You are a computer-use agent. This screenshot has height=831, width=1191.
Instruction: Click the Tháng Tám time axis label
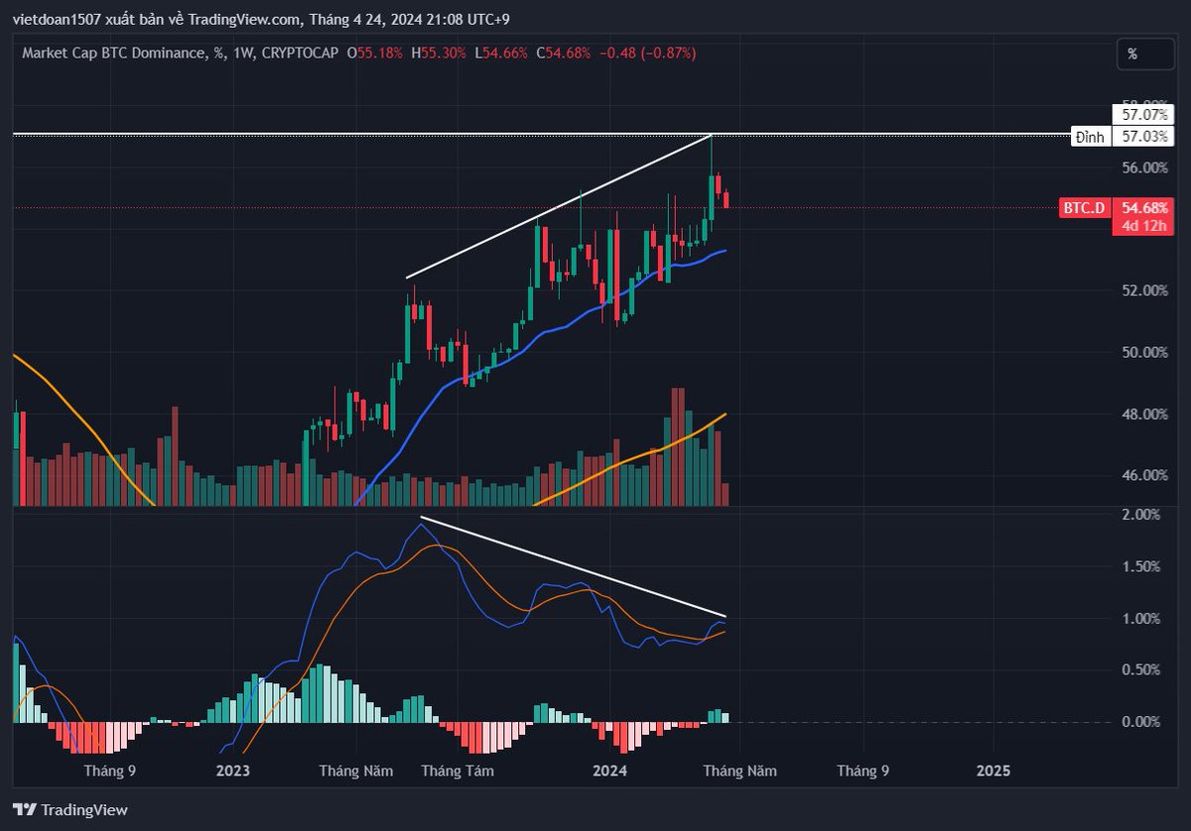pos(458,771)
